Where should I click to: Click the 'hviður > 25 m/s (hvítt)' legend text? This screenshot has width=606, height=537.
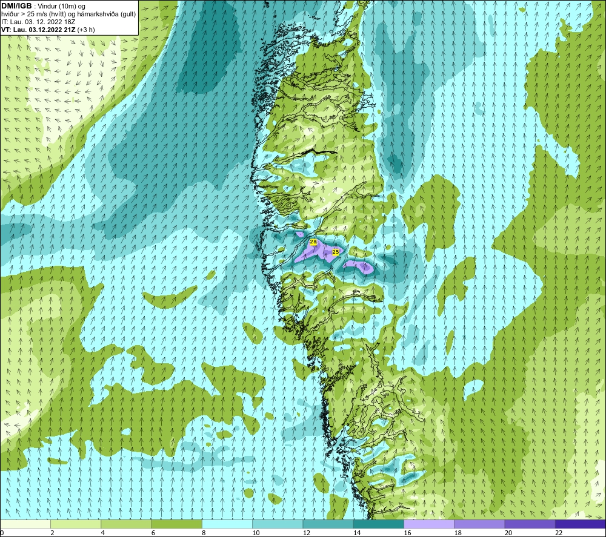(36, 15)
